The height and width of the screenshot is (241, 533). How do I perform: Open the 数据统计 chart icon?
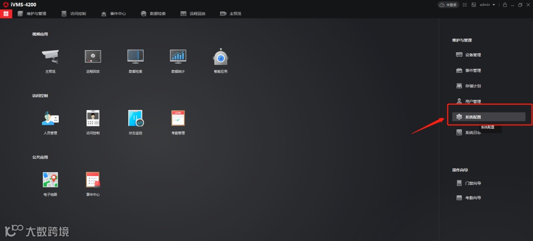(x=178, y=57)
